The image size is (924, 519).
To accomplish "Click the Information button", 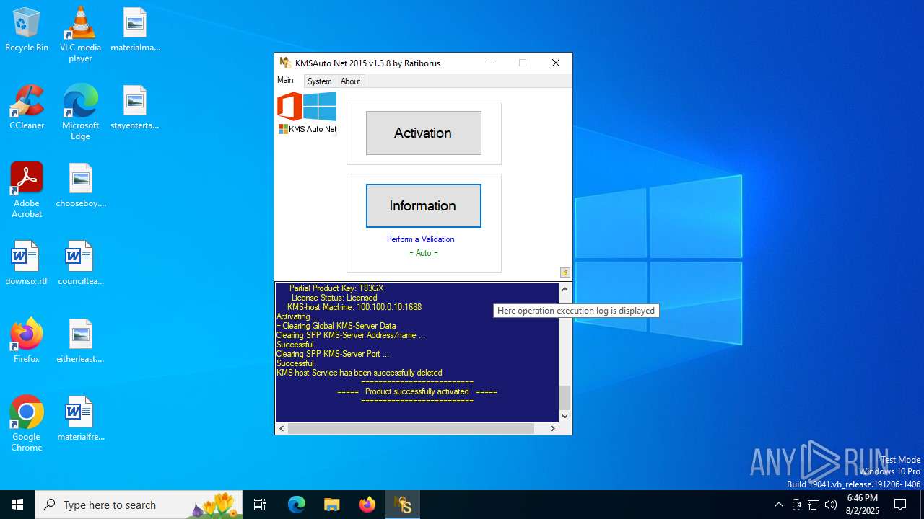I will [x=423, y=205].
